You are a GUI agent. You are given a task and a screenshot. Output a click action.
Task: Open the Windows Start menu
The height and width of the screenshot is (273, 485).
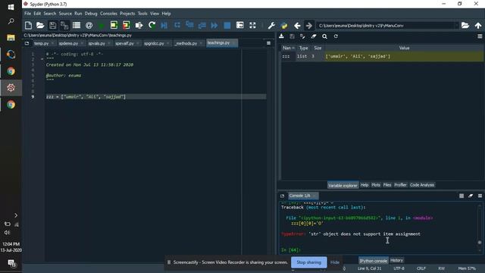pos(11,7)
